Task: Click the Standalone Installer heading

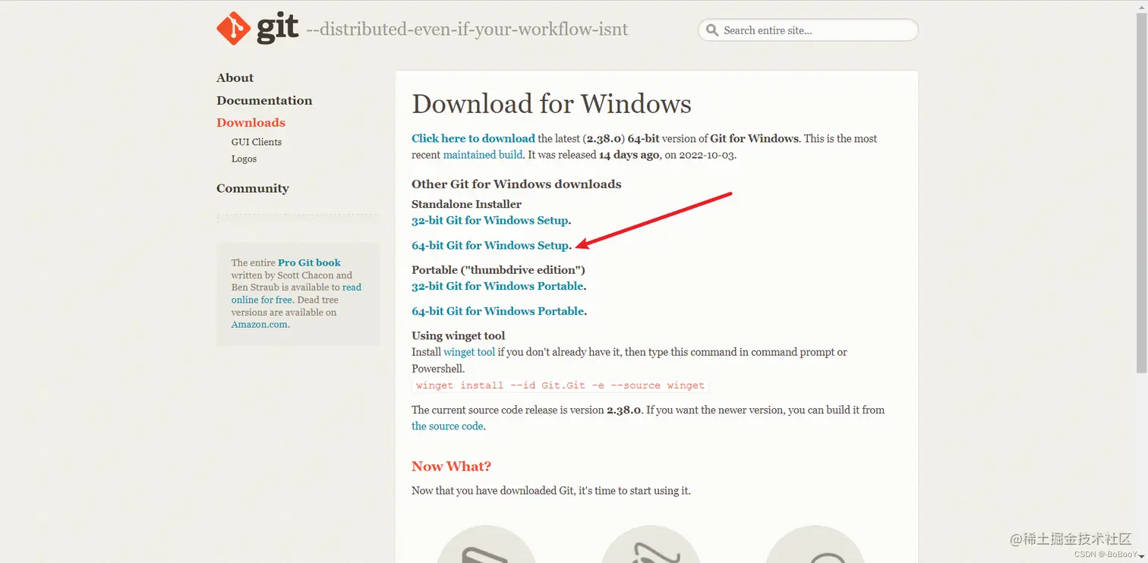Action: [466, 204]
